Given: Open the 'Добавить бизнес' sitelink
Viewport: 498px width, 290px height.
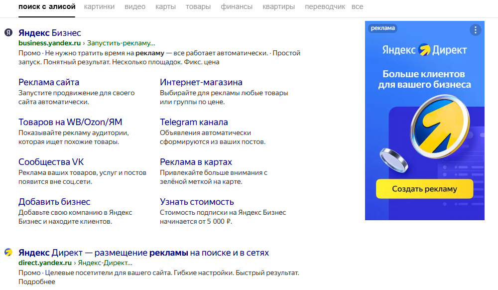Looking at the screenshot, I should click(x=54, y=202).
